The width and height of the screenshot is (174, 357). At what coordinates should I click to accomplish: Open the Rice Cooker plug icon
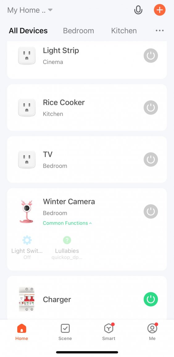[x=27, y=108]
